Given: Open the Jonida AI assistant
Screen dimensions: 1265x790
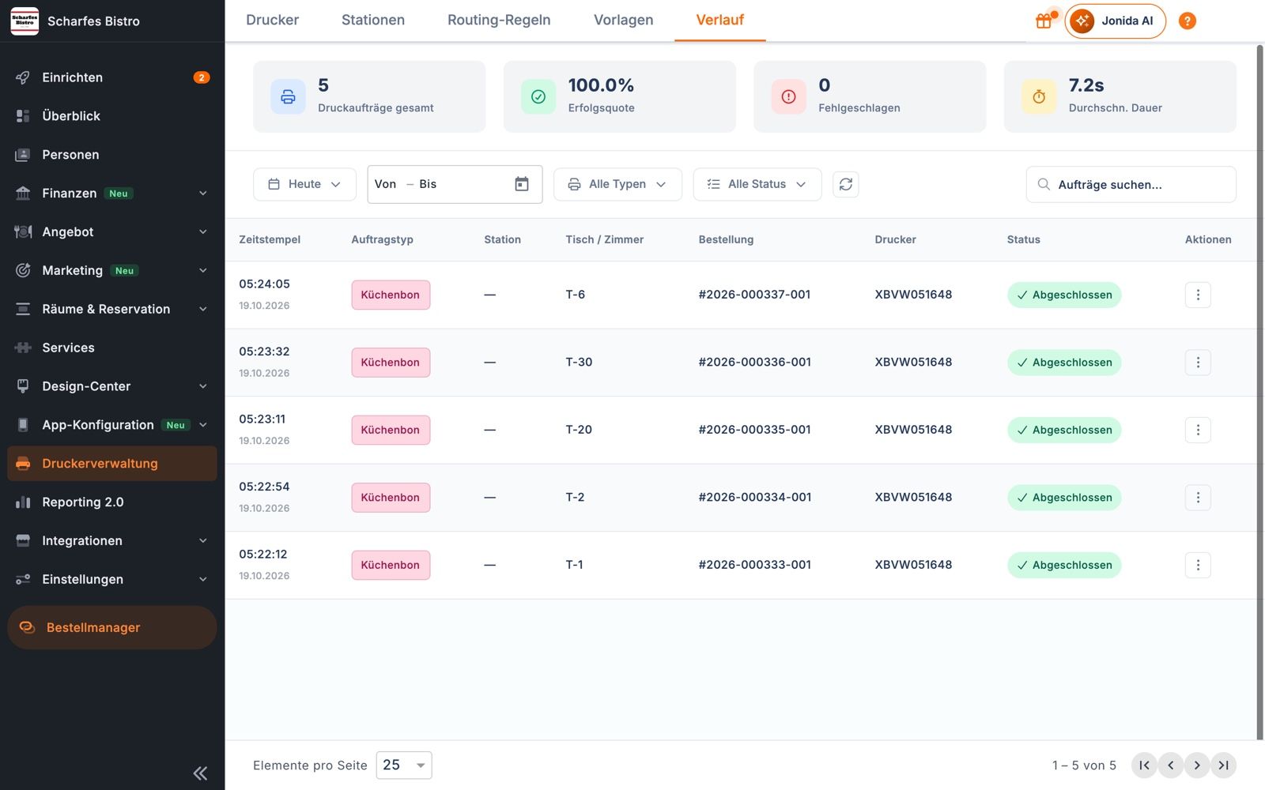Looking at the screenshot, I should pyautogui.click(x=1115, y=21).
